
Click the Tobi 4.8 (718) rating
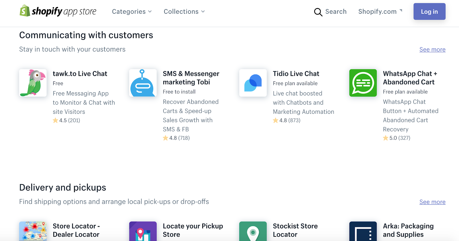tap(176, 138)
